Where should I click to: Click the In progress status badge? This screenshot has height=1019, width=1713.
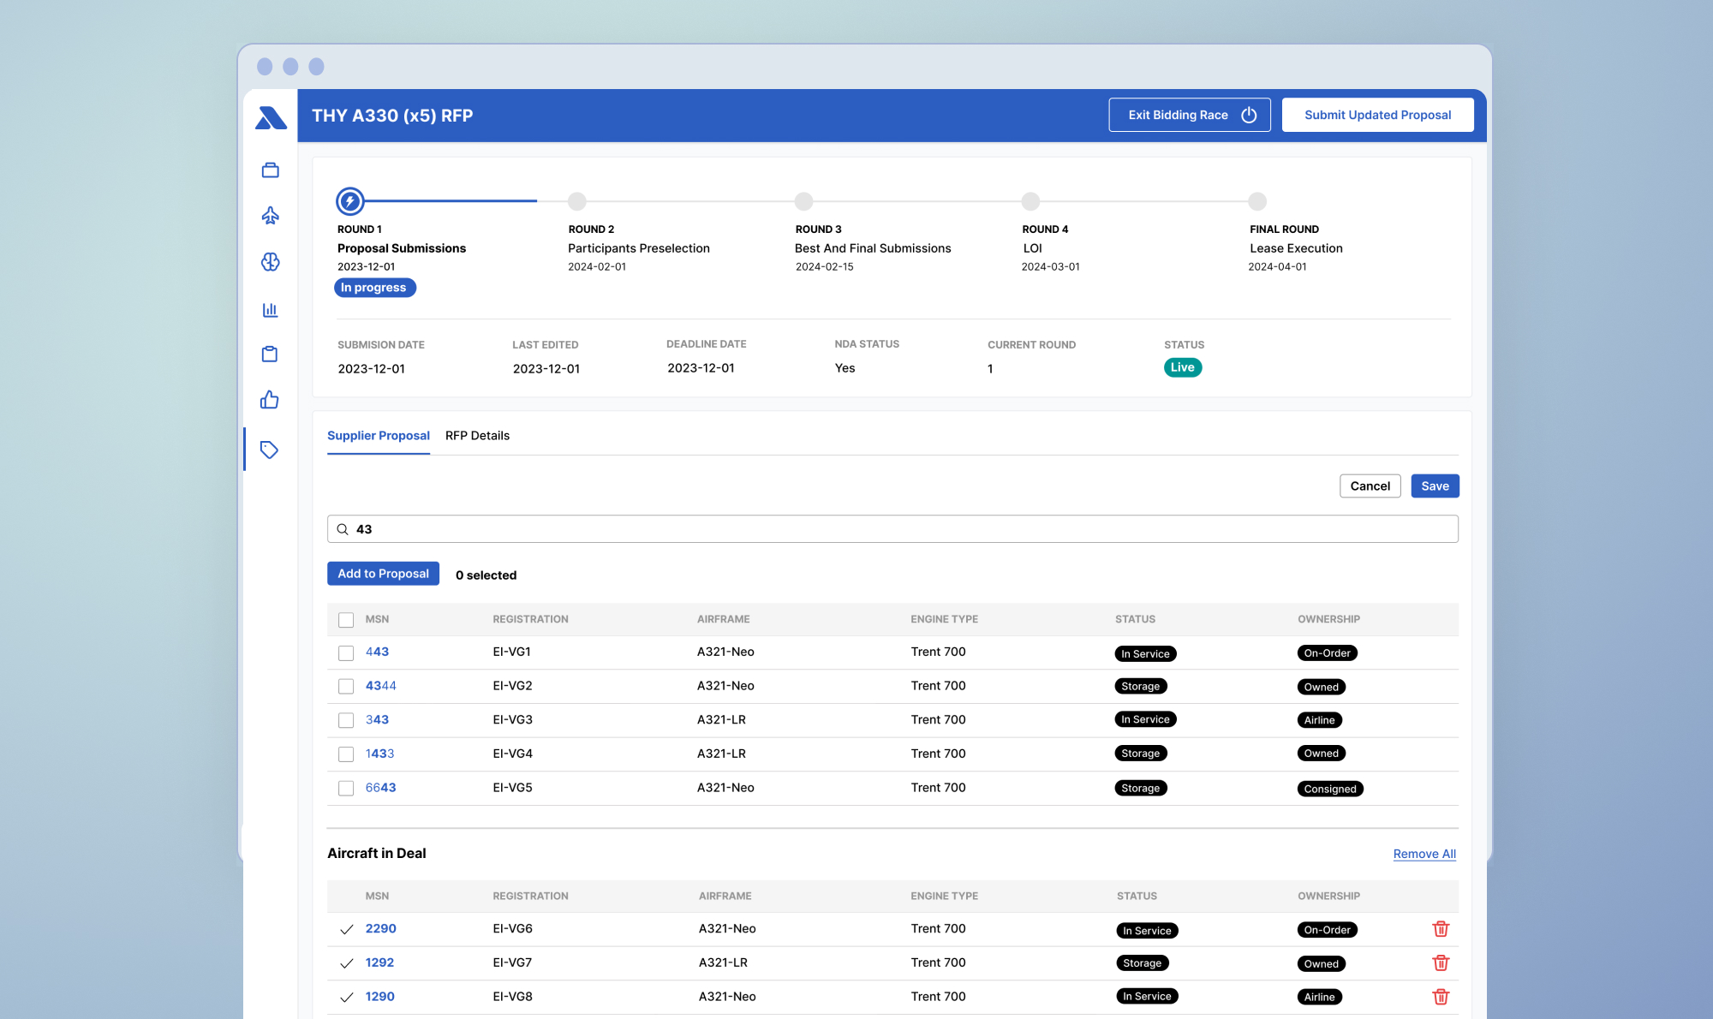pos(375,288)
